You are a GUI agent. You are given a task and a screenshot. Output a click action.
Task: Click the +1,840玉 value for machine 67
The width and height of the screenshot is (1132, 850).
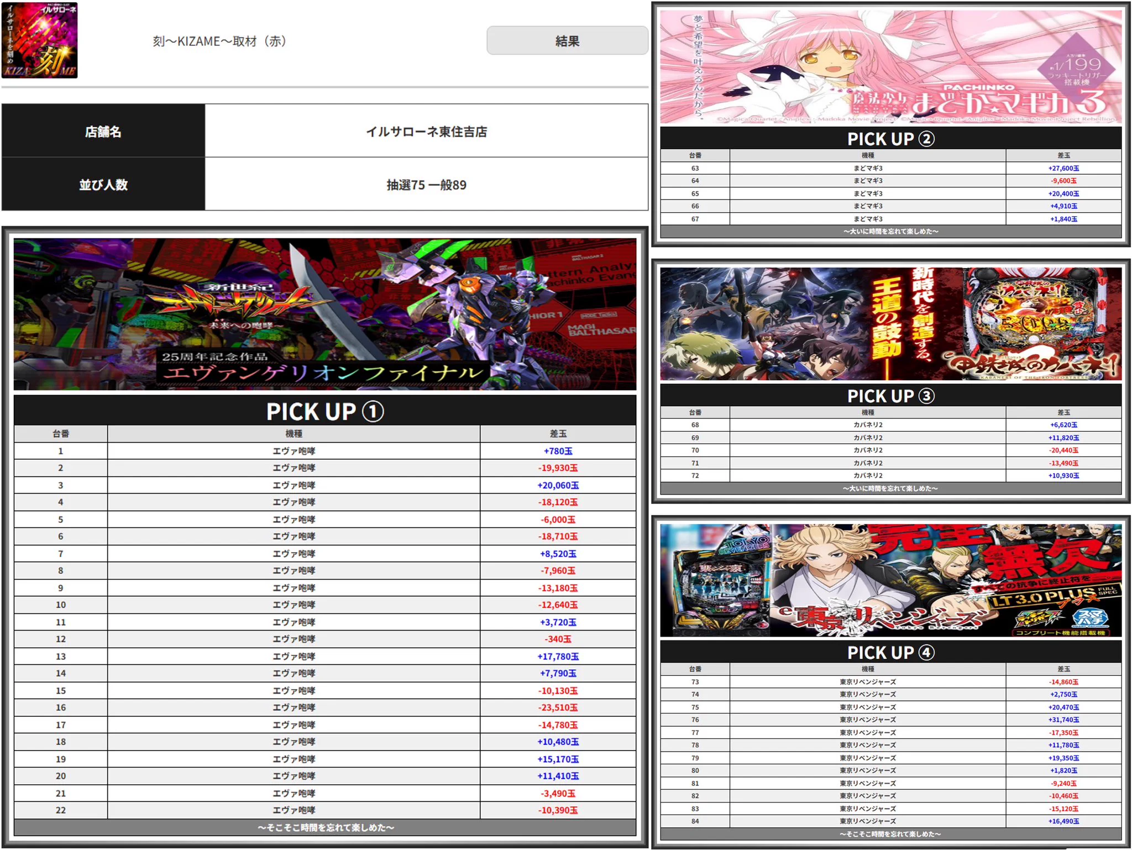1063,219
